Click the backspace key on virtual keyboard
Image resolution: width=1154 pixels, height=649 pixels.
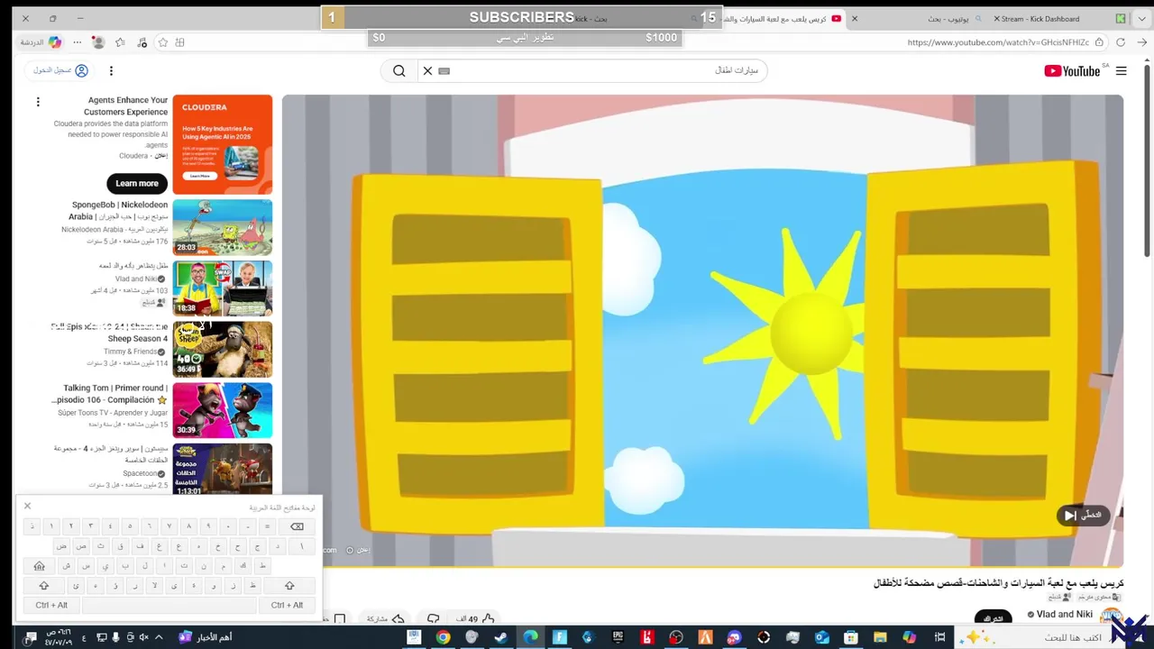pyautogui.click(x=297, y=526)
